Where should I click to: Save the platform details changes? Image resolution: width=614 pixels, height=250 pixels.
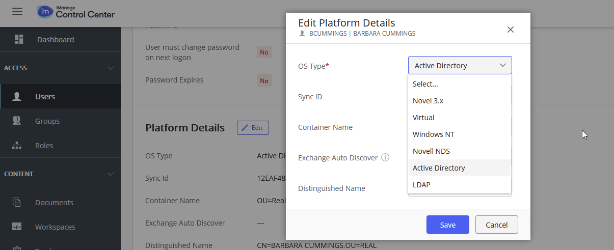click(x=447, y=225)
